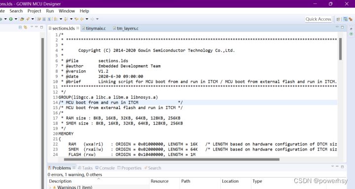Switch to the Debug perspective icon
Screen dimensions: 355x189
pyautogui.click(x=351, y=19)
